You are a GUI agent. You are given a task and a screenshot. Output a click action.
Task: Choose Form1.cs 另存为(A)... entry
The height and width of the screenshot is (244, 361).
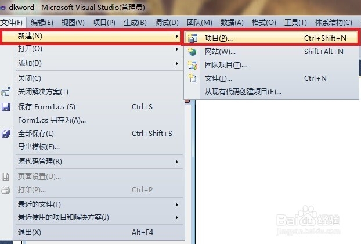coord(99,120)
